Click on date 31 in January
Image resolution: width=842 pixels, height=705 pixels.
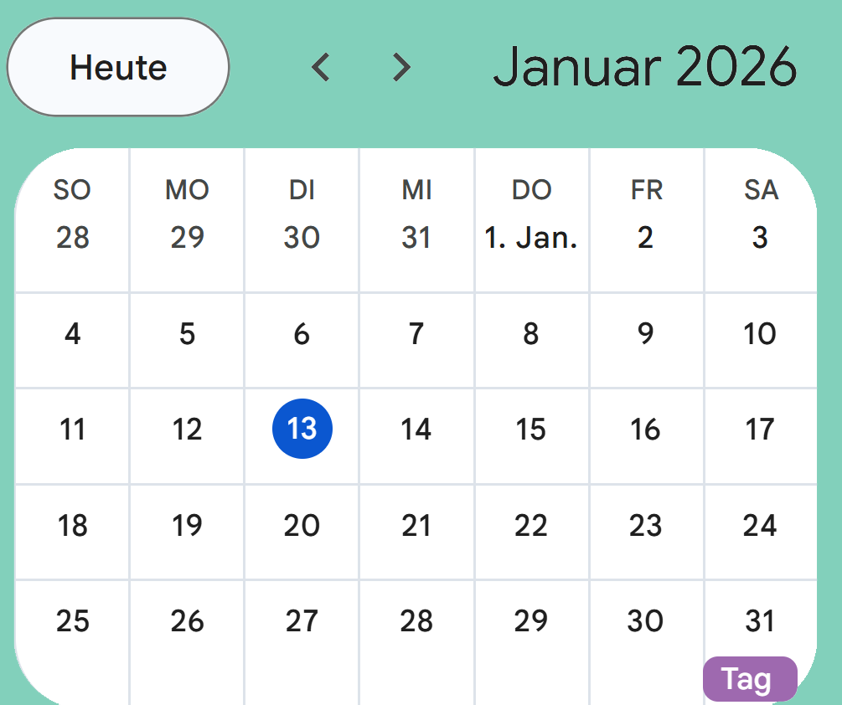point(760,620)
